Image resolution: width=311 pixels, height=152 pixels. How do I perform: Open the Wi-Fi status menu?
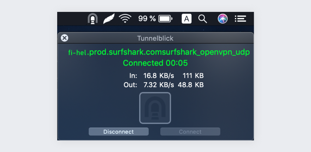pos(125,19)
